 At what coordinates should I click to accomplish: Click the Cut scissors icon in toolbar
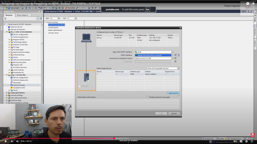tap(26, 8)
